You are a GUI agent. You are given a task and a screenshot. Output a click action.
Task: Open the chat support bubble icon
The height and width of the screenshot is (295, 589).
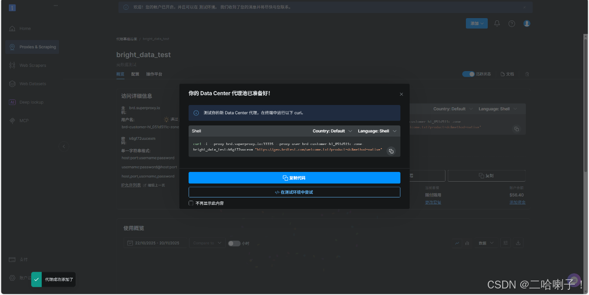click(574, 280)
